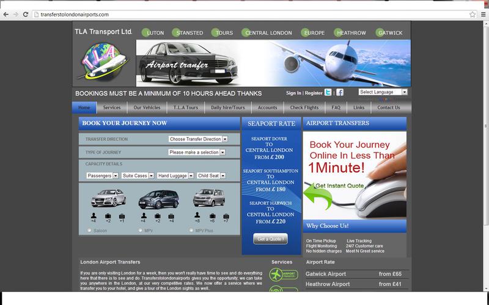Click the Get a Quote button
This screenshot has height=305, width=489.
click(x=270, y=239)
